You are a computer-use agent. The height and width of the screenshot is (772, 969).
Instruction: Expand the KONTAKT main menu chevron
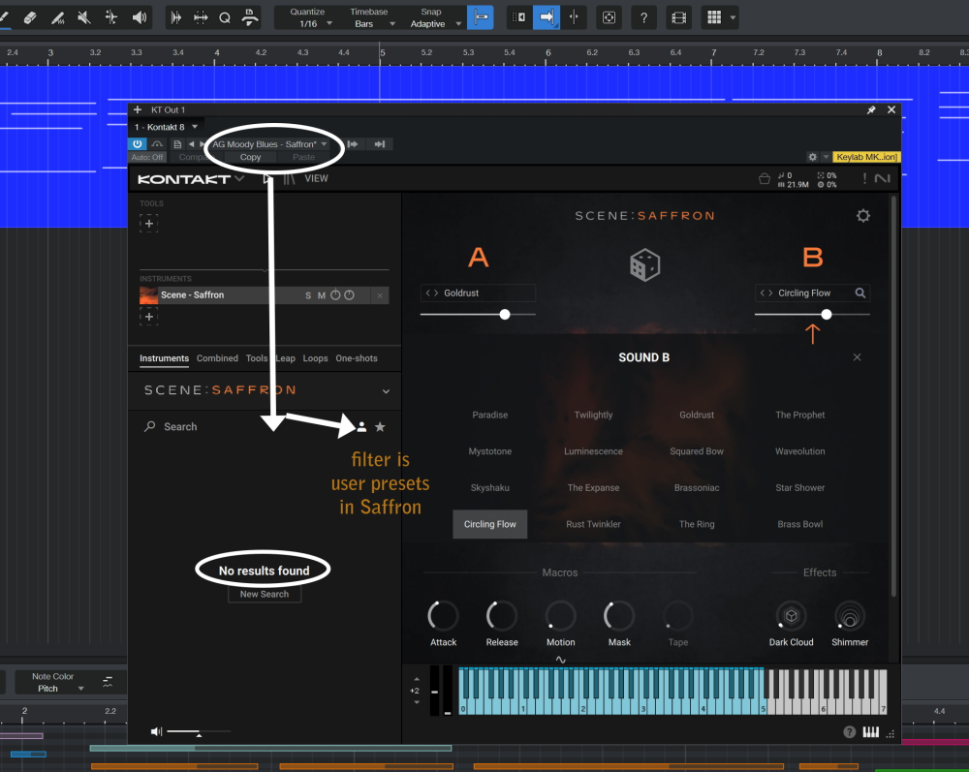239,178
